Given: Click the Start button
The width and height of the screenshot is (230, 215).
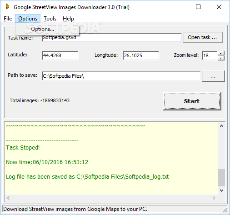Looking at the screenshot, I should [192, 101].
